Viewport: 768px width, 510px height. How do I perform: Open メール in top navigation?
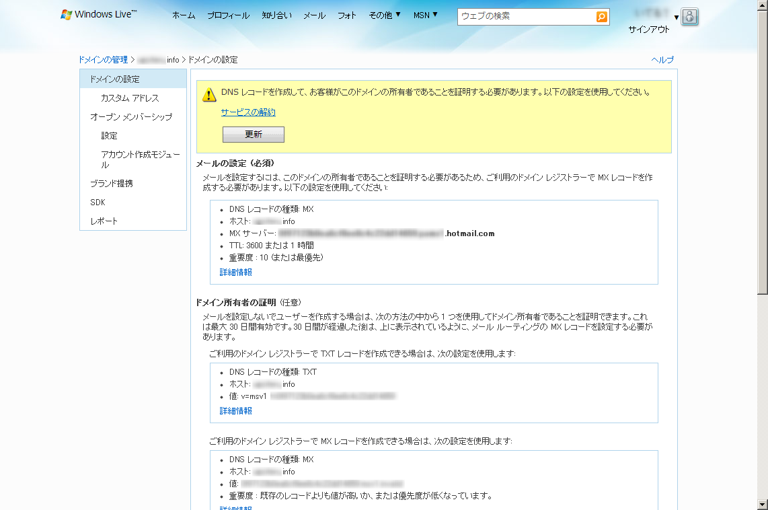(x=315, y=15)
